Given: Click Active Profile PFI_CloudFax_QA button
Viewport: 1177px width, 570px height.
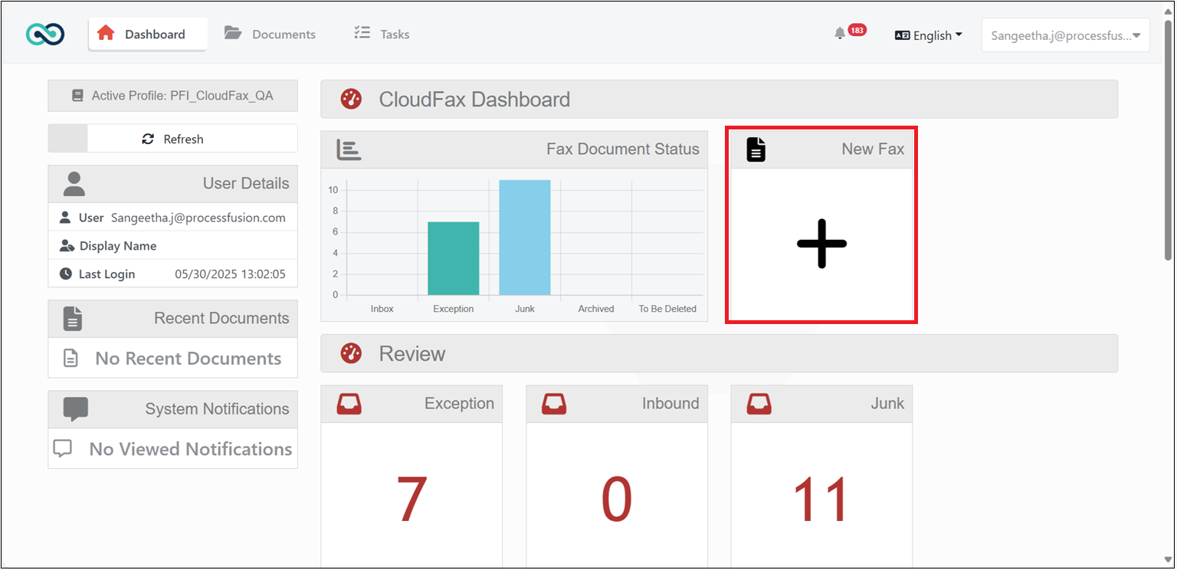Looking at the screenshot, I should pos(172,96).
